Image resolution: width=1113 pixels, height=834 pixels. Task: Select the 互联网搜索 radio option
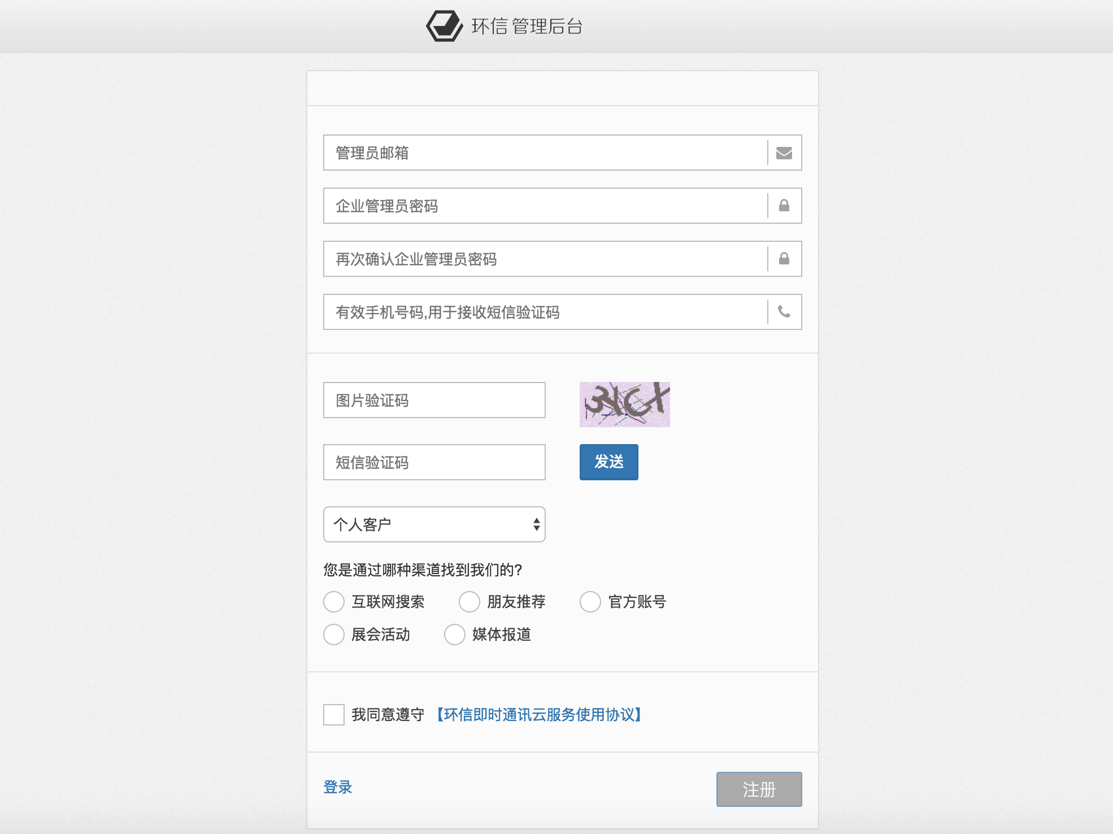point(334,602)
